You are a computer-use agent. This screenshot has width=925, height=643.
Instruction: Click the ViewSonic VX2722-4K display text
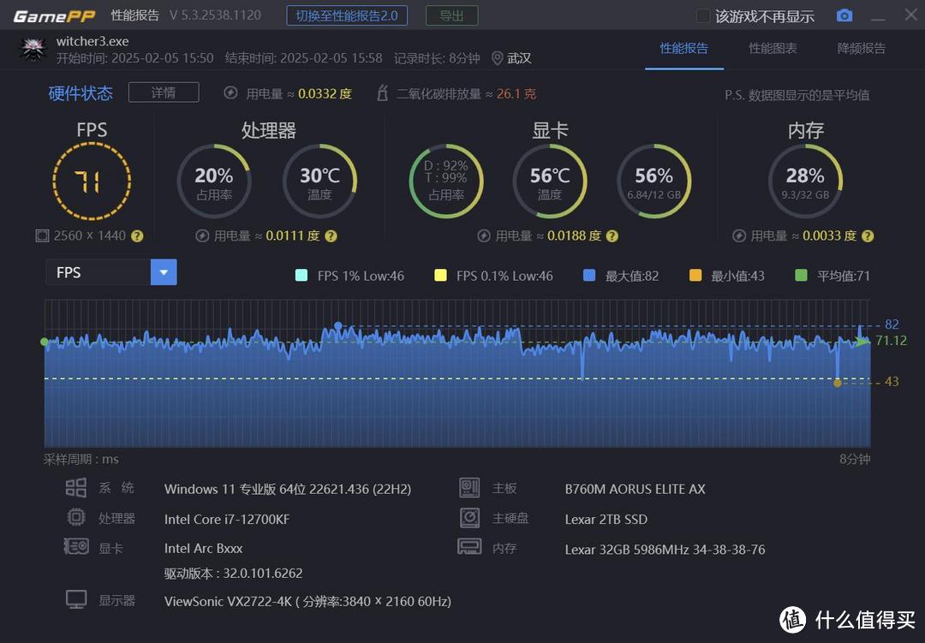pyautogui.click(x=307, y=601)
